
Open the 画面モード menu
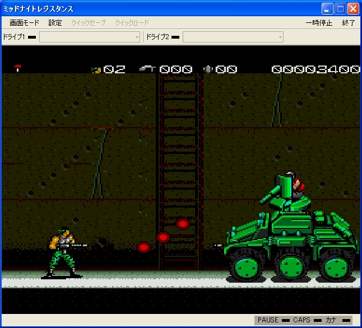tap(24, 22)
